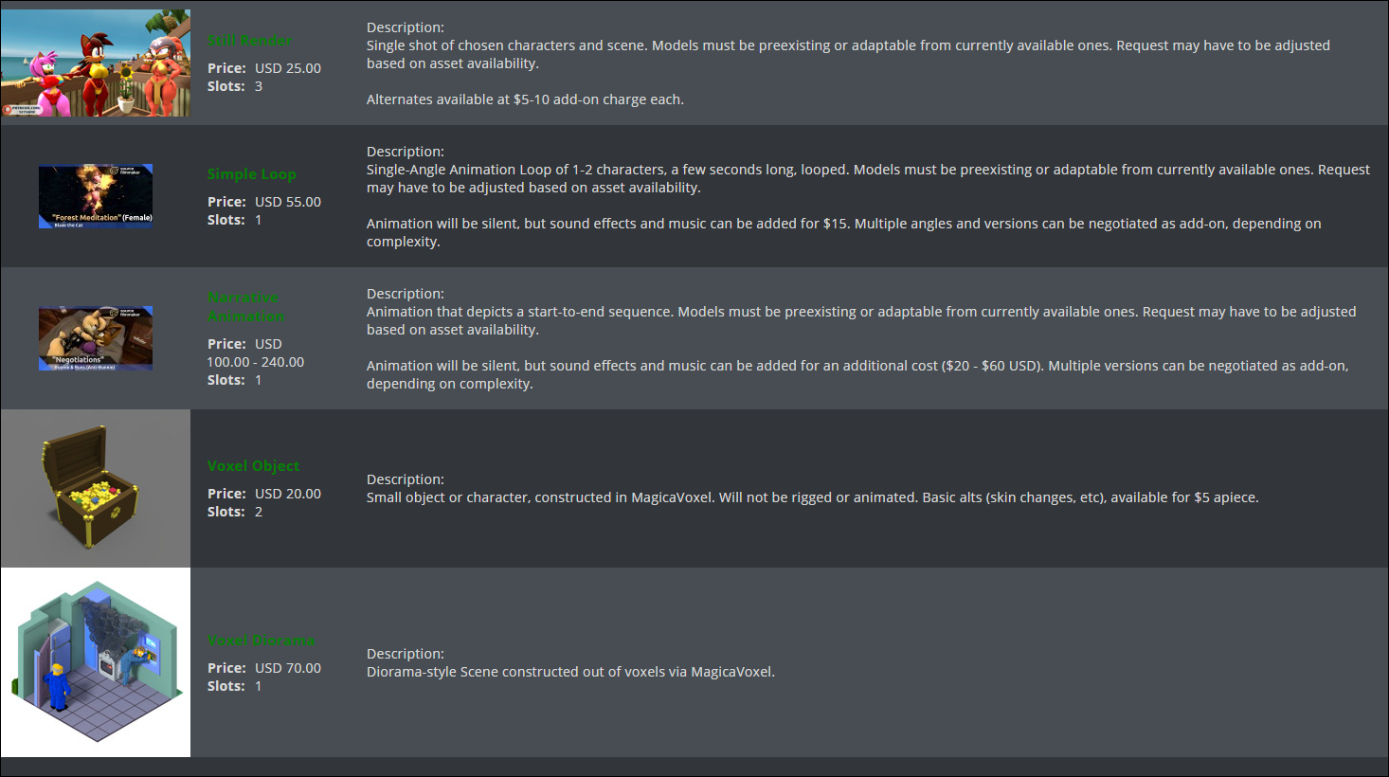Image resolution: width=1389 pixels, height=777 pixels.
Task: Open the Forest Meditation loop thumbnail
Action: [x=96, y=196]
